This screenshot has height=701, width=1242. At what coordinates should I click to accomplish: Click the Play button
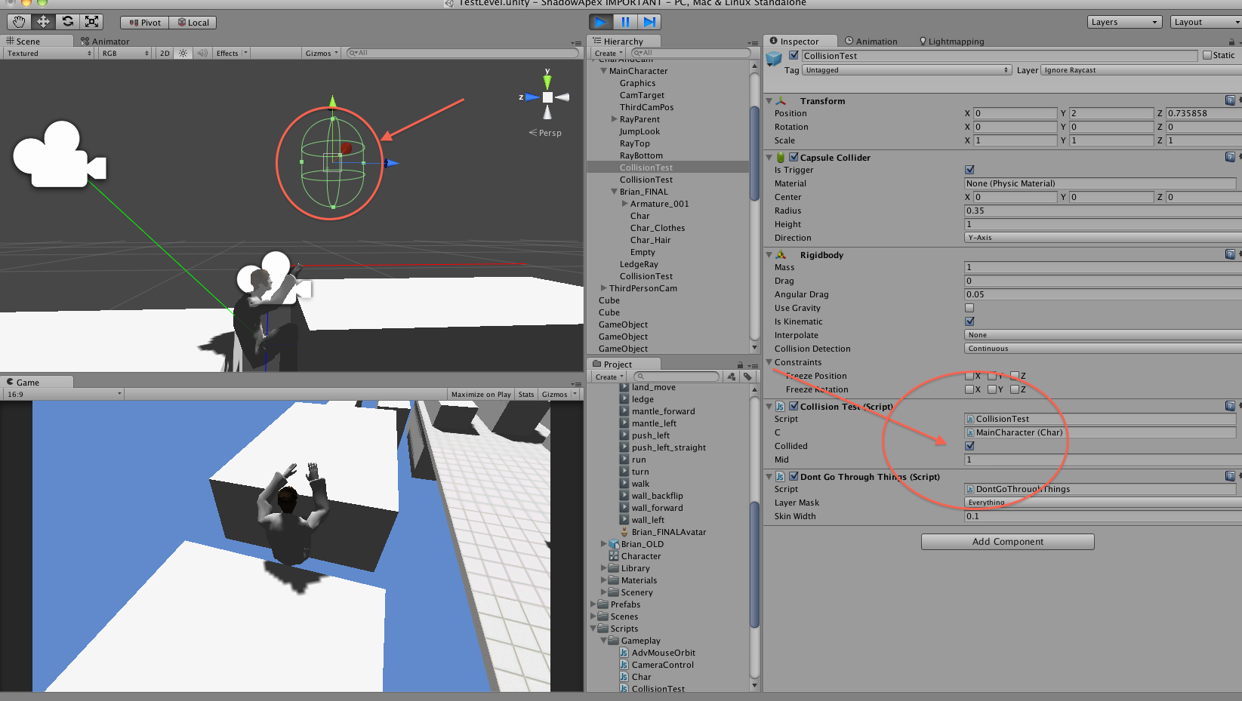click(x=601, y=22)
